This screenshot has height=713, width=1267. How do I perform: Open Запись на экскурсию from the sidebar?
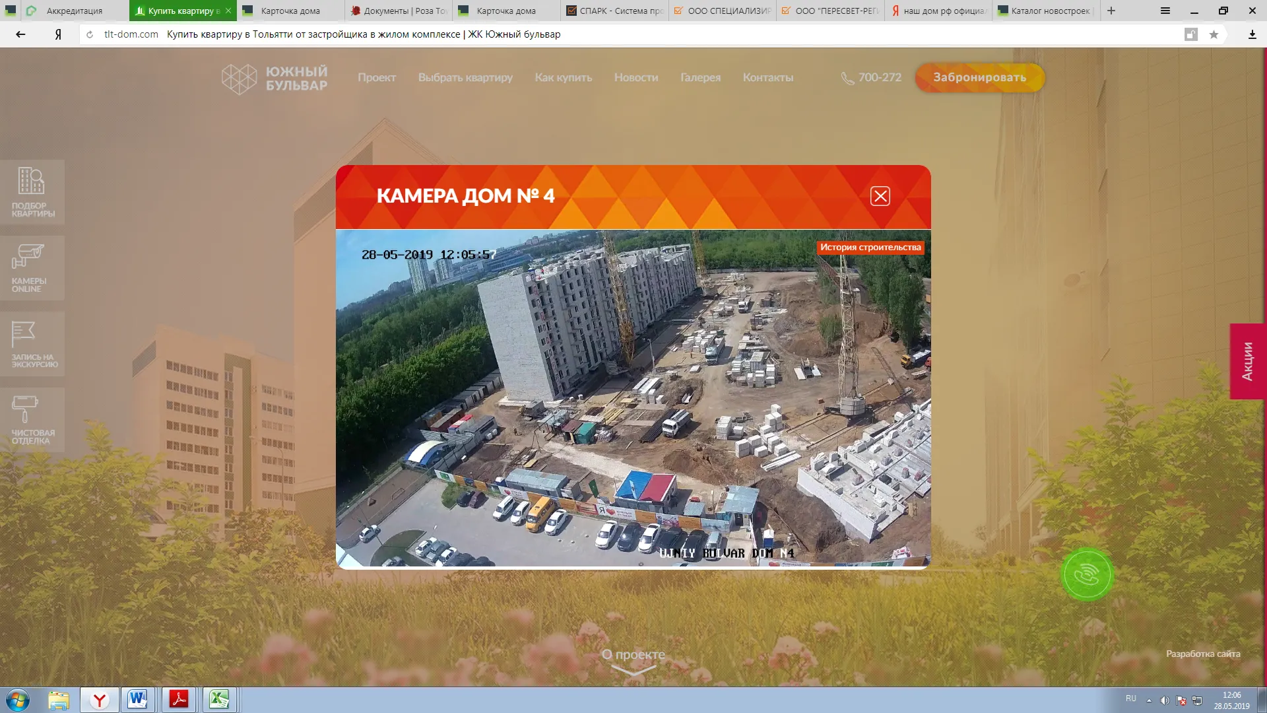click(x=33, y=343)
